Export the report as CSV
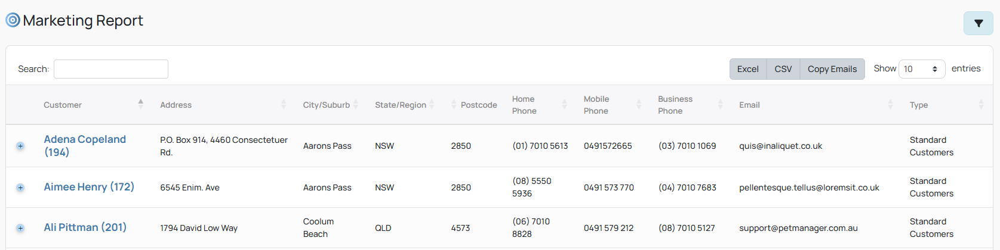The height and width of the screenshot is (250, 1000). click(783, 69)
